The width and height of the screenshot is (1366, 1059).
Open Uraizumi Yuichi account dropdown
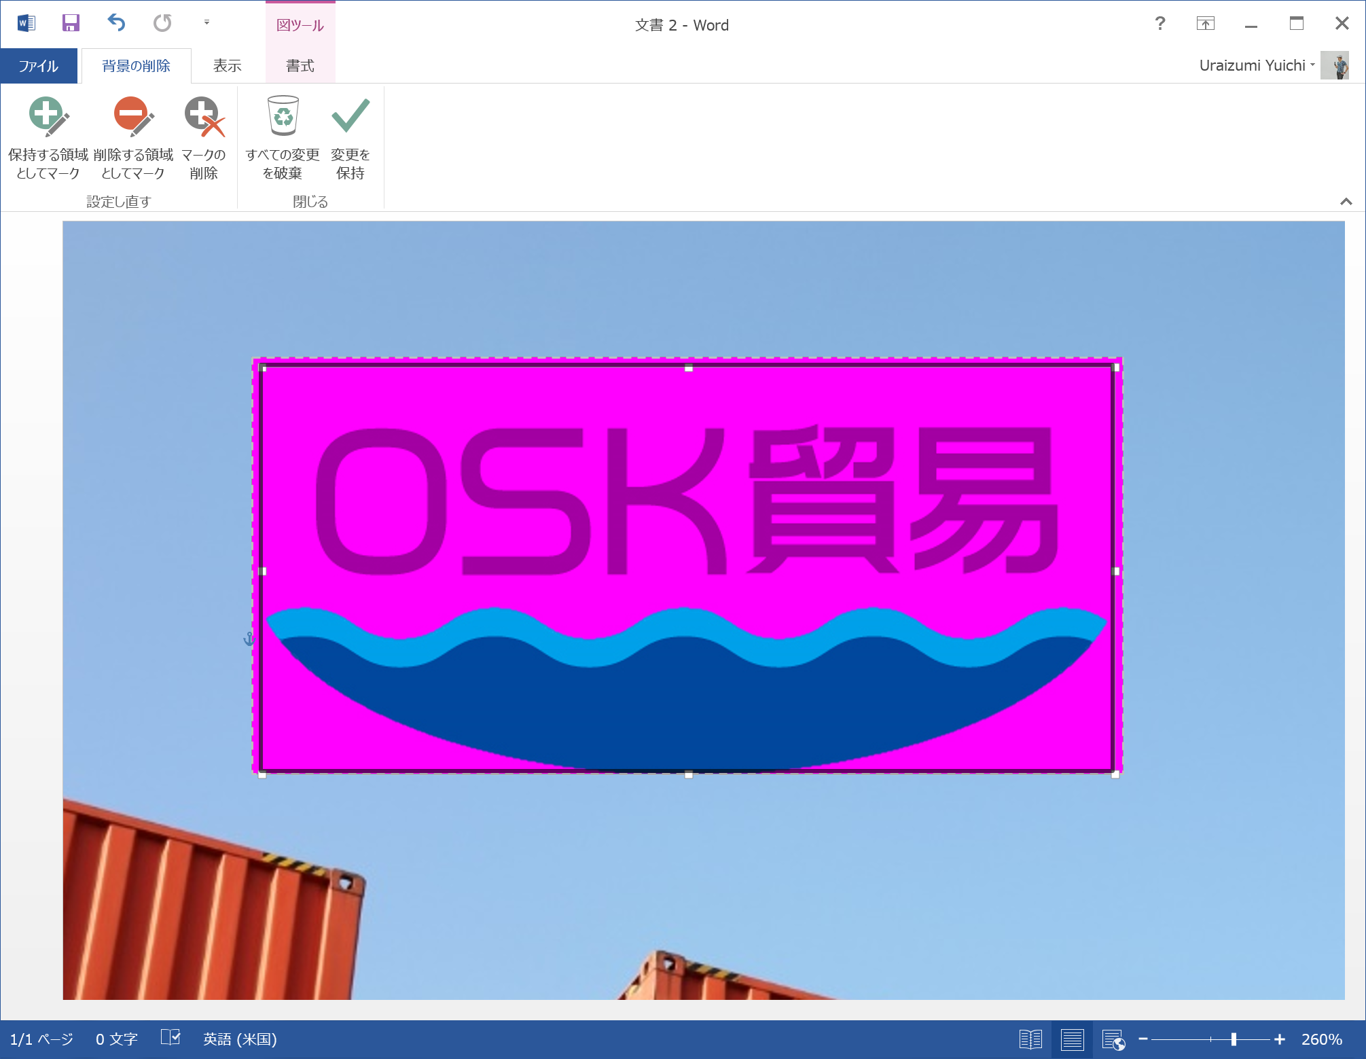(1257, 65)
